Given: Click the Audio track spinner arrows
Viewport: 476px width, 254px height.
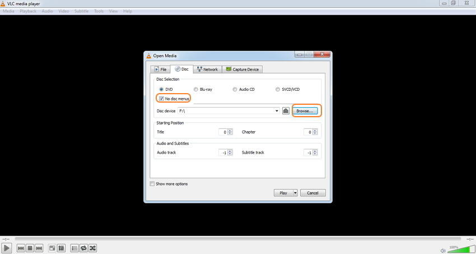Looking at the screenshot, I should pos(230,153).
